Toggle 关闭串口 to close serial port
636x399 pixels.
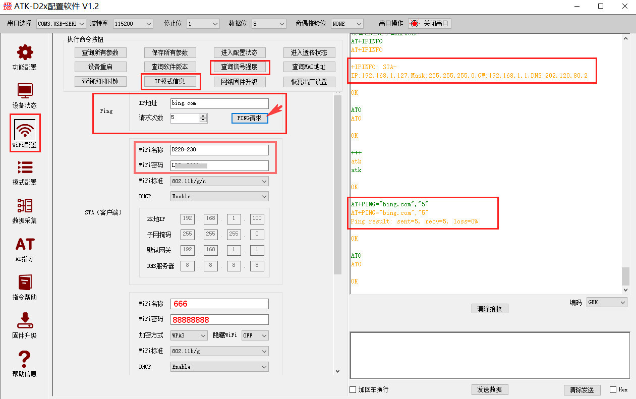(429, 23)
